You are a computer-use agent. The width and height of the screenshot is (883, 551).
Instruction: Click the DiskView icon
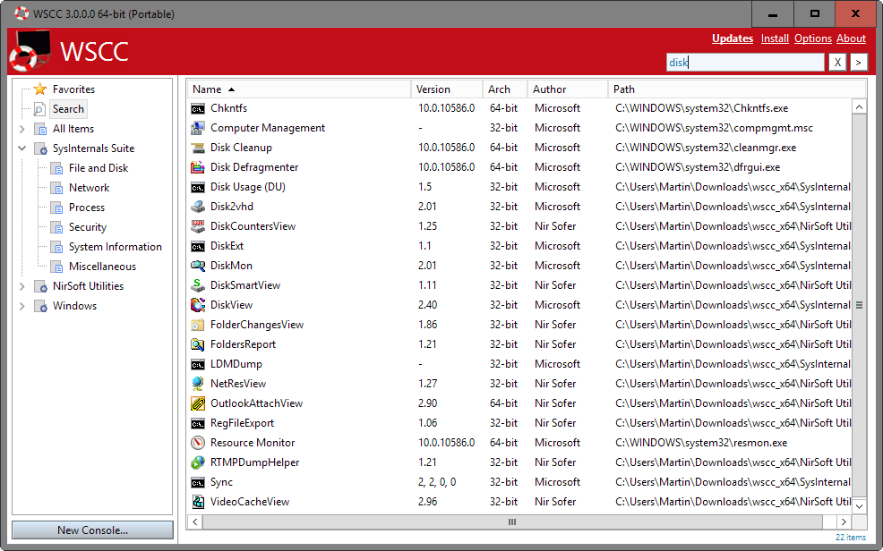(x=198, y=305)
